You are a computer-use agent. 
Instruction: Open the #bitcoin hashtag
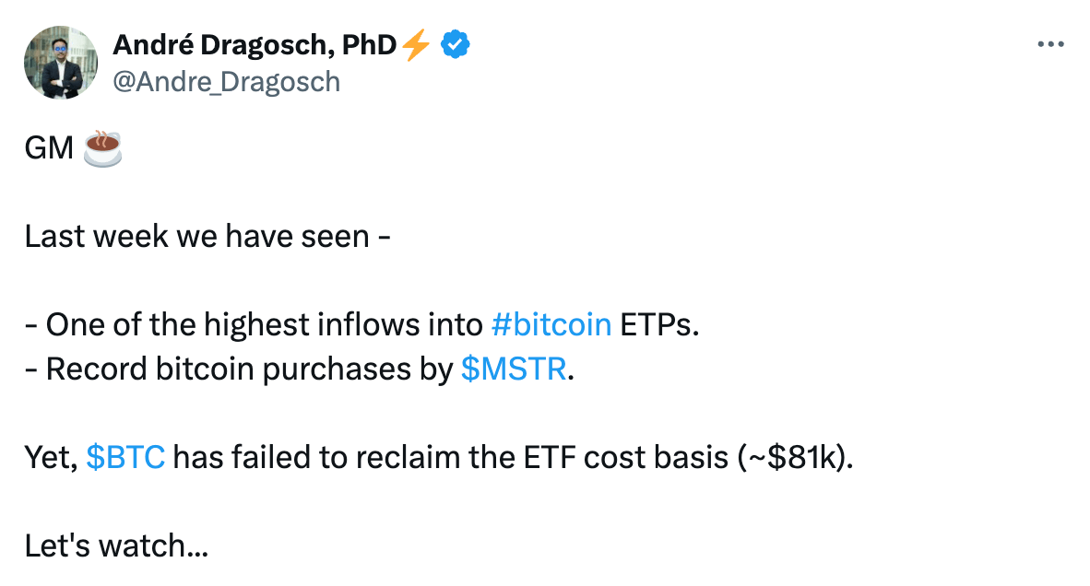[x=551, y=324]
